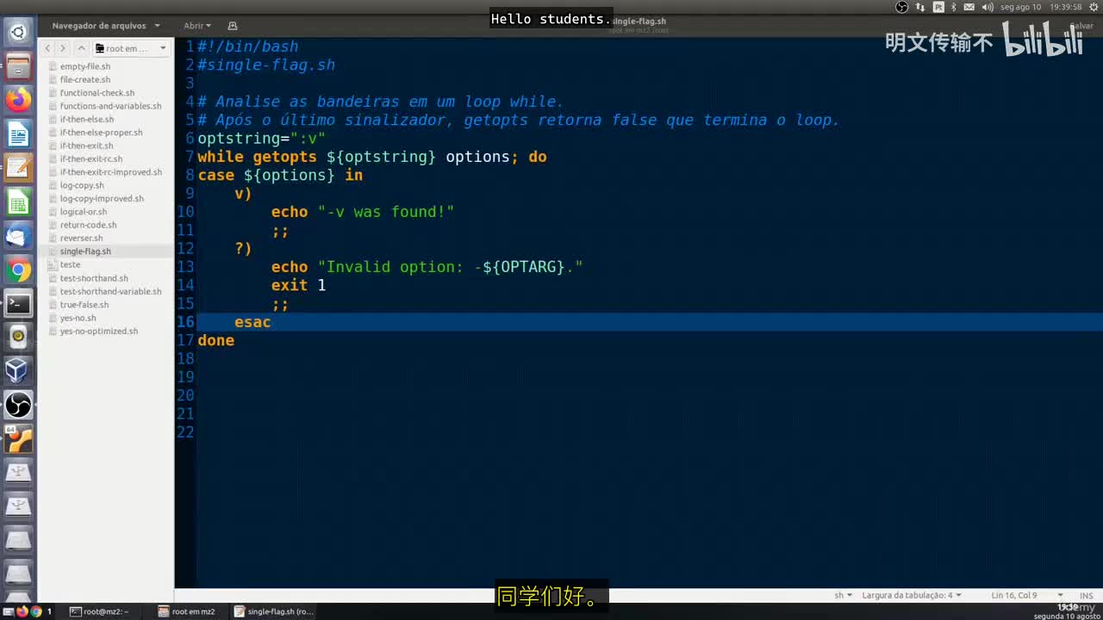Image resolution: width=1103 pixels, height=620 pixels.
Task: Go up to parent folder
Action: (x=81, y=48)
